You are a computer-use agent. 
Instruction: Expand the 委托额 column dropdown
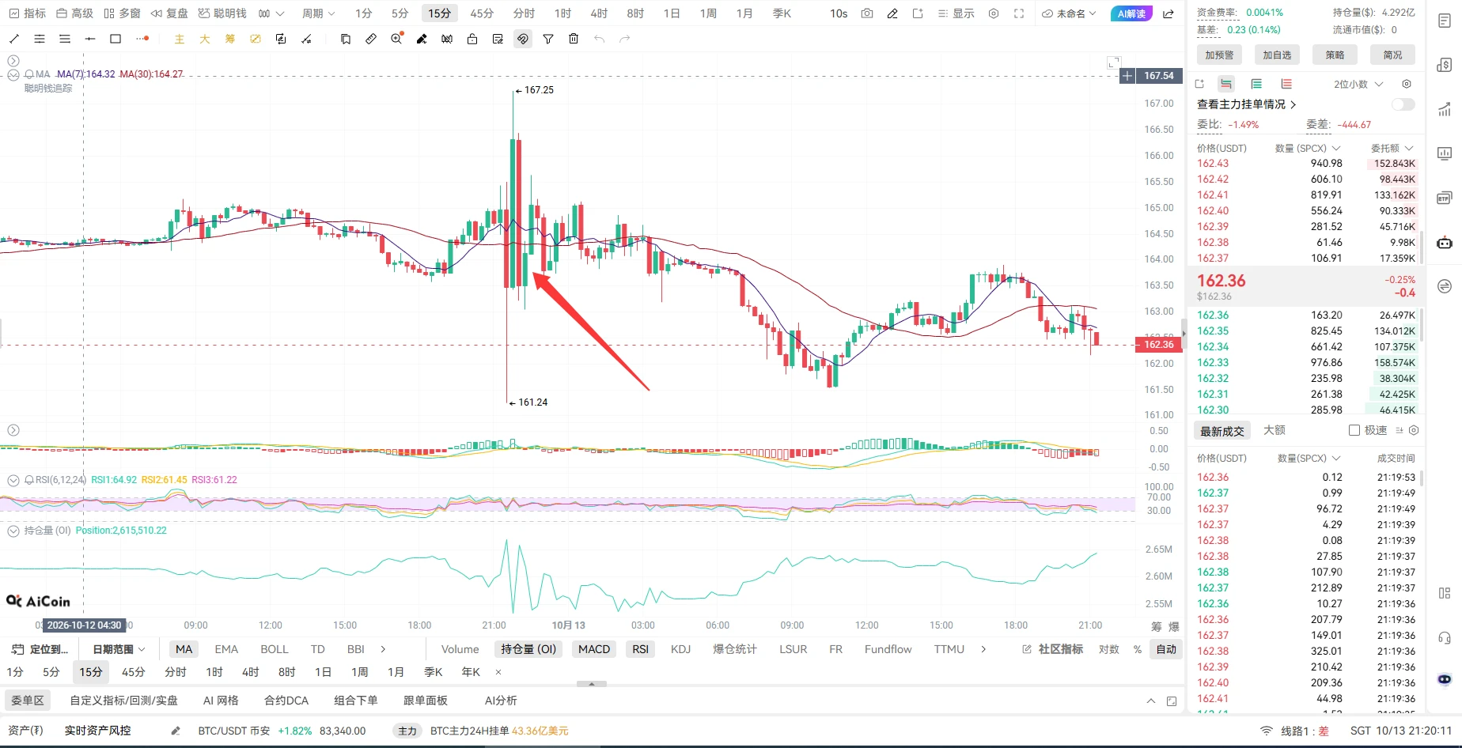(x=1392, y=148)
